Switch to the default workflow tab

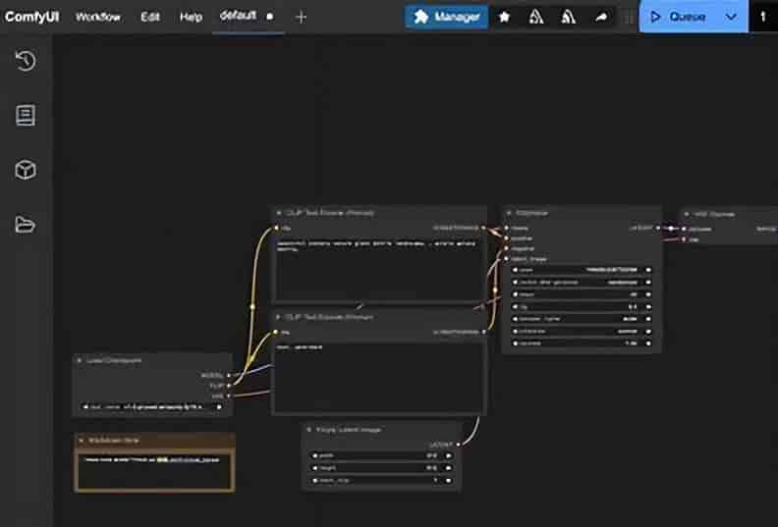[238, 16]
